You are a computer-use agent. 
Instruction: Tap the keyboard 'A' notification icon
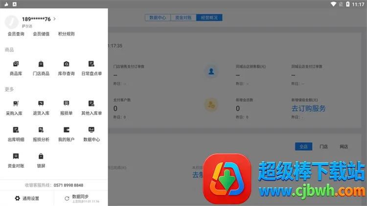15,4
